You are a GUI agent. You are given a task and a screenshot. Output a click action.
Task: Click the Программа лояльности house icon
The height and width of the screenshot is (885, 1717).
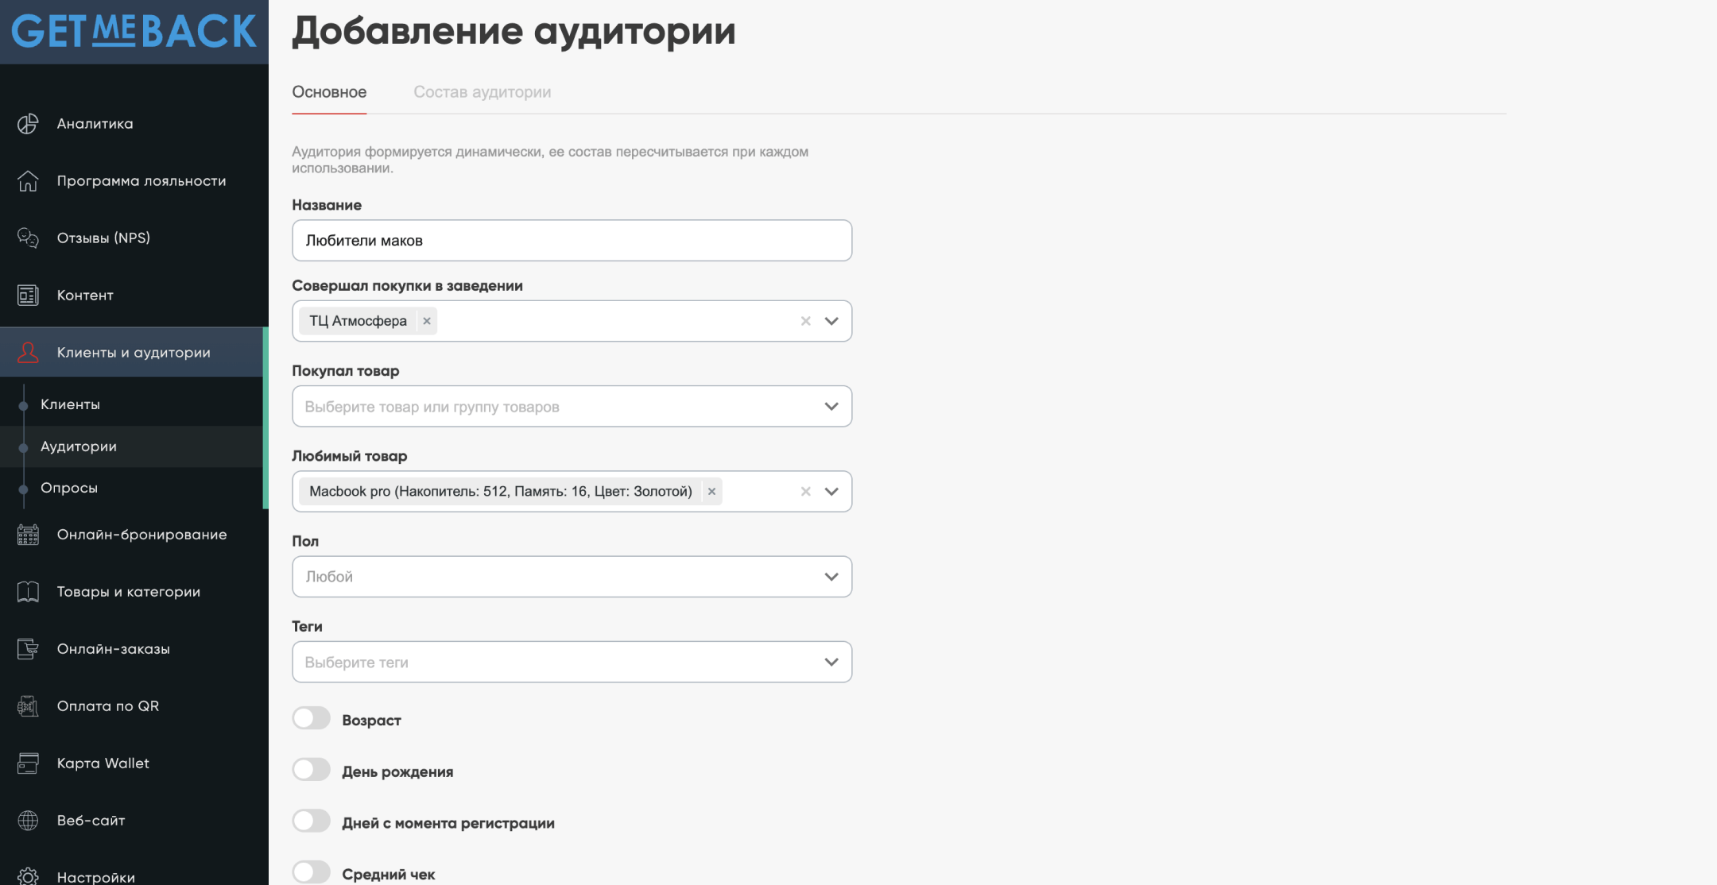point(28,181)
